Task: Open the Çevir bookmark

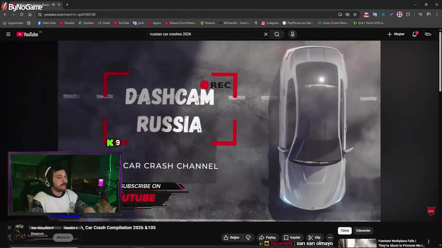Action: pyautogui.click(x=138, y=23)
